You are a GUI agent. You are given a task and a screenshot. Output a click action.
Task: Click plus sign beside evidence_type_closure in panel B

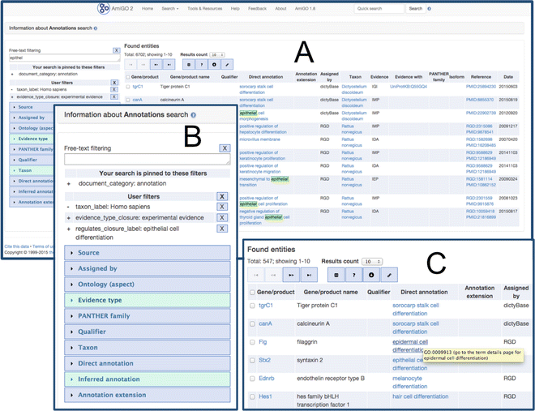pos(69,218)
